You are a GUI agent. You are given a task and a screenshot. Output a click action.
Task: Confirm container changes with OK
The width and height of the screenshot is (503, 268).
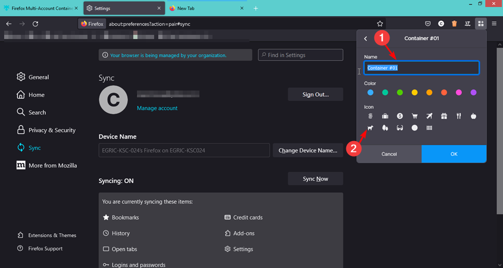point(454,154)
